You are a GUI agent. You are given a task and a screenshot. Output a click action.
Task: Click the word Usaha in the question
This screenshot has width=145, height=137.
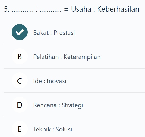pyautogui.click(x=81, y=9)
